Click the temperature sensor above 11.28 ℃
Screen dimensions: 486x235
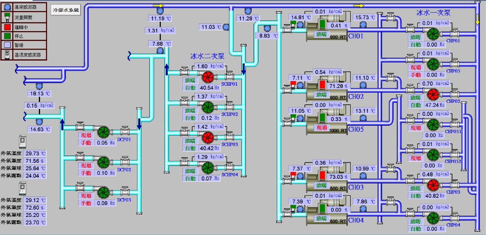248,11
